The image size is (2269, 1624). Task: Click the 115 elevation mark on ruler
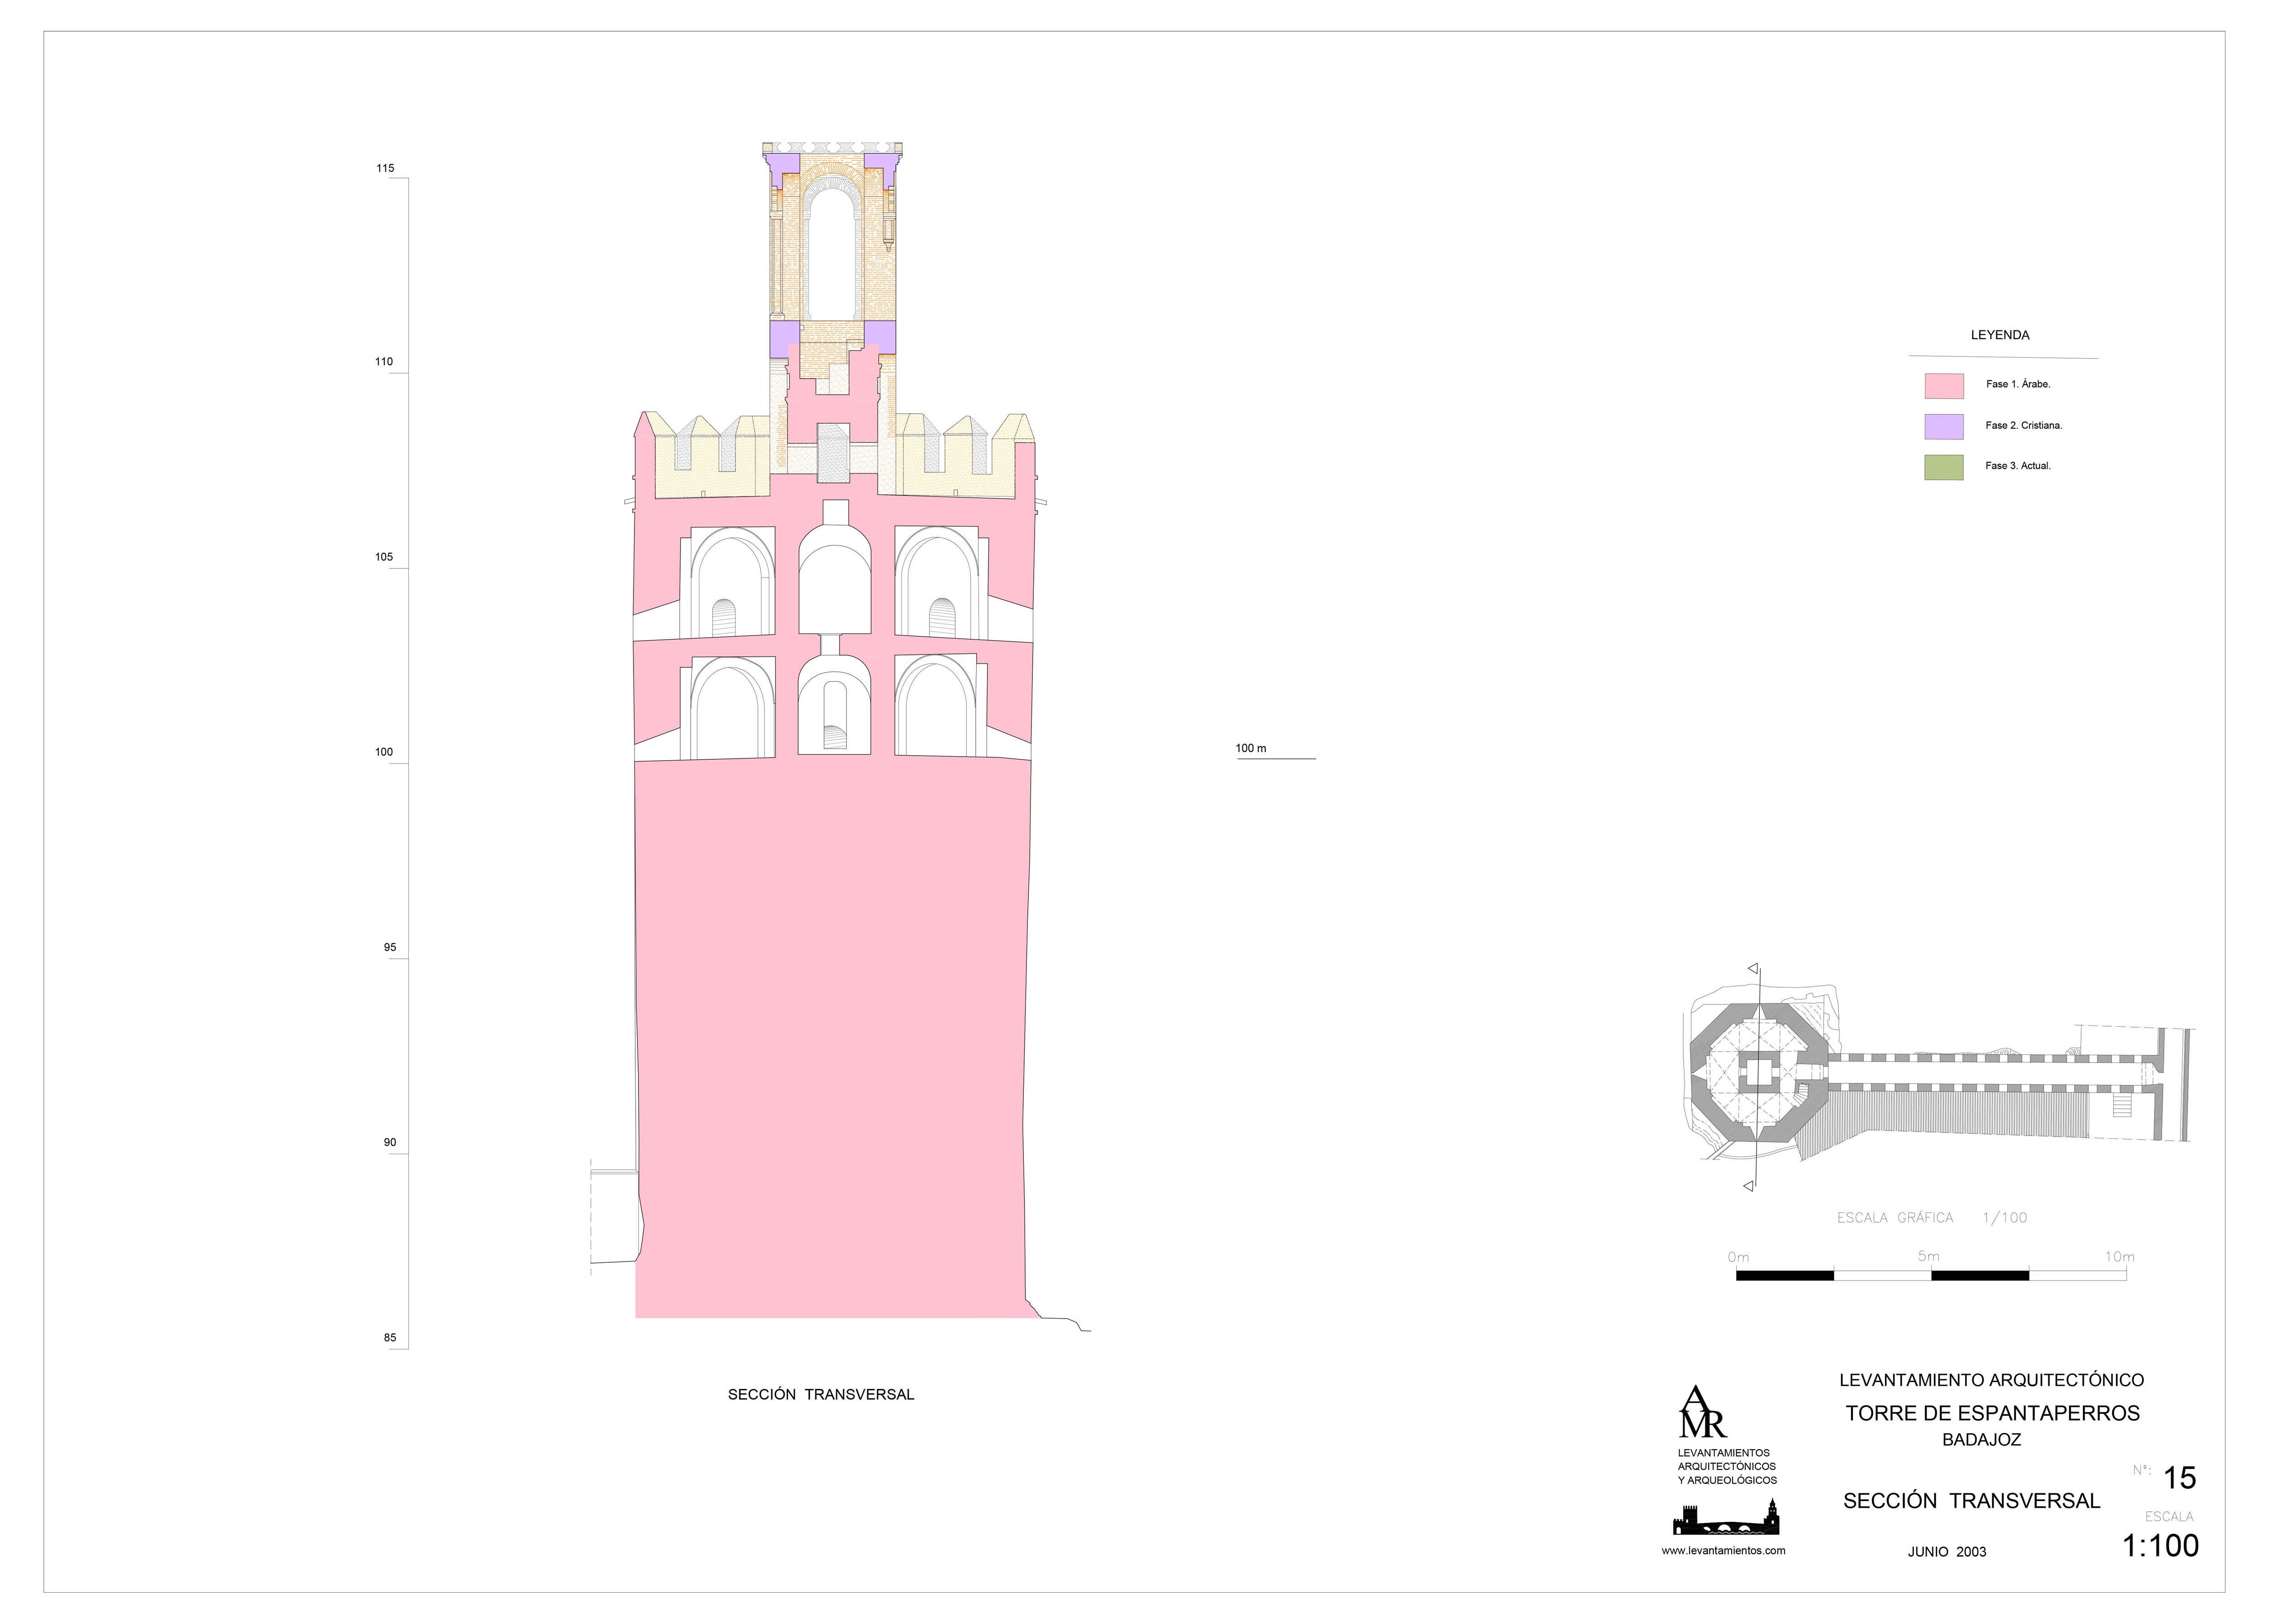pos(386,168)
